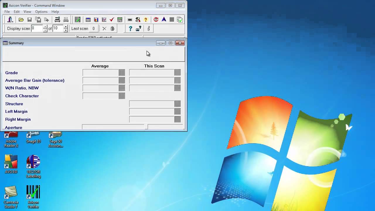Viewport: 375px width, 211px height.
Task: Click the 123 data content icon
Action: point(120,20)
